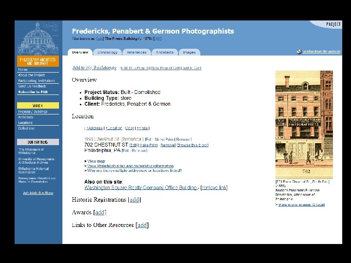Click the project title heading text
Viewport: 351px width, 263px height.
[153, 31]
